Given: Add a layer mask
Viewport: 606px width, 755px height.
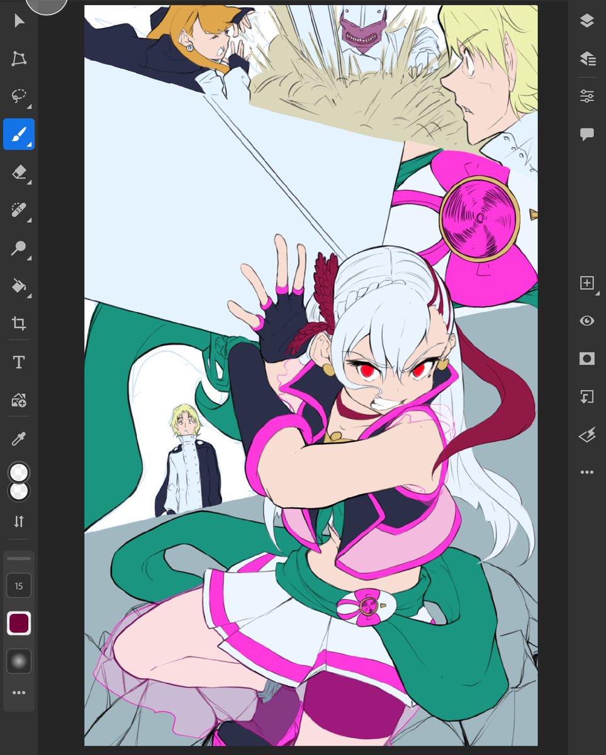Looking at the screenshot, I should [586, 359].
